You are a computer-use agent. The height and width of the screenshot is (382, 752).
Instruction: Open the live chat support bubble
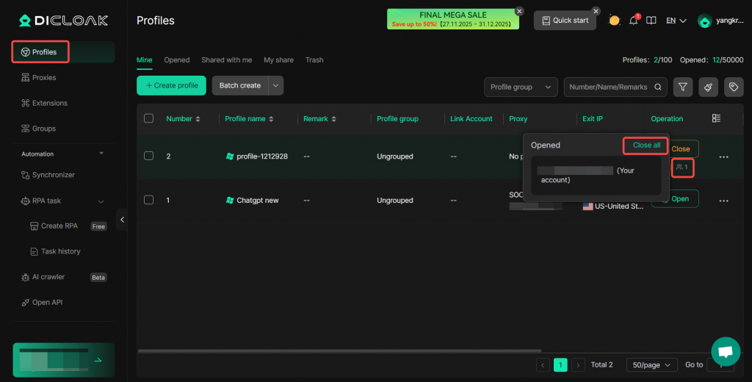726,352
